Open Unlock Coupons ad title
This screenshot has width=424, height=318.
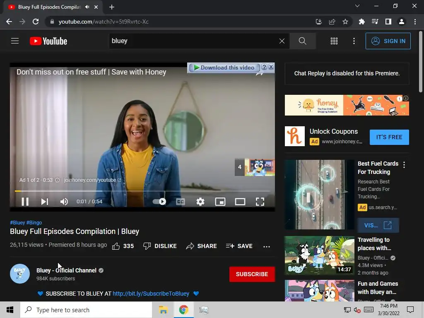tap(333, 131)
